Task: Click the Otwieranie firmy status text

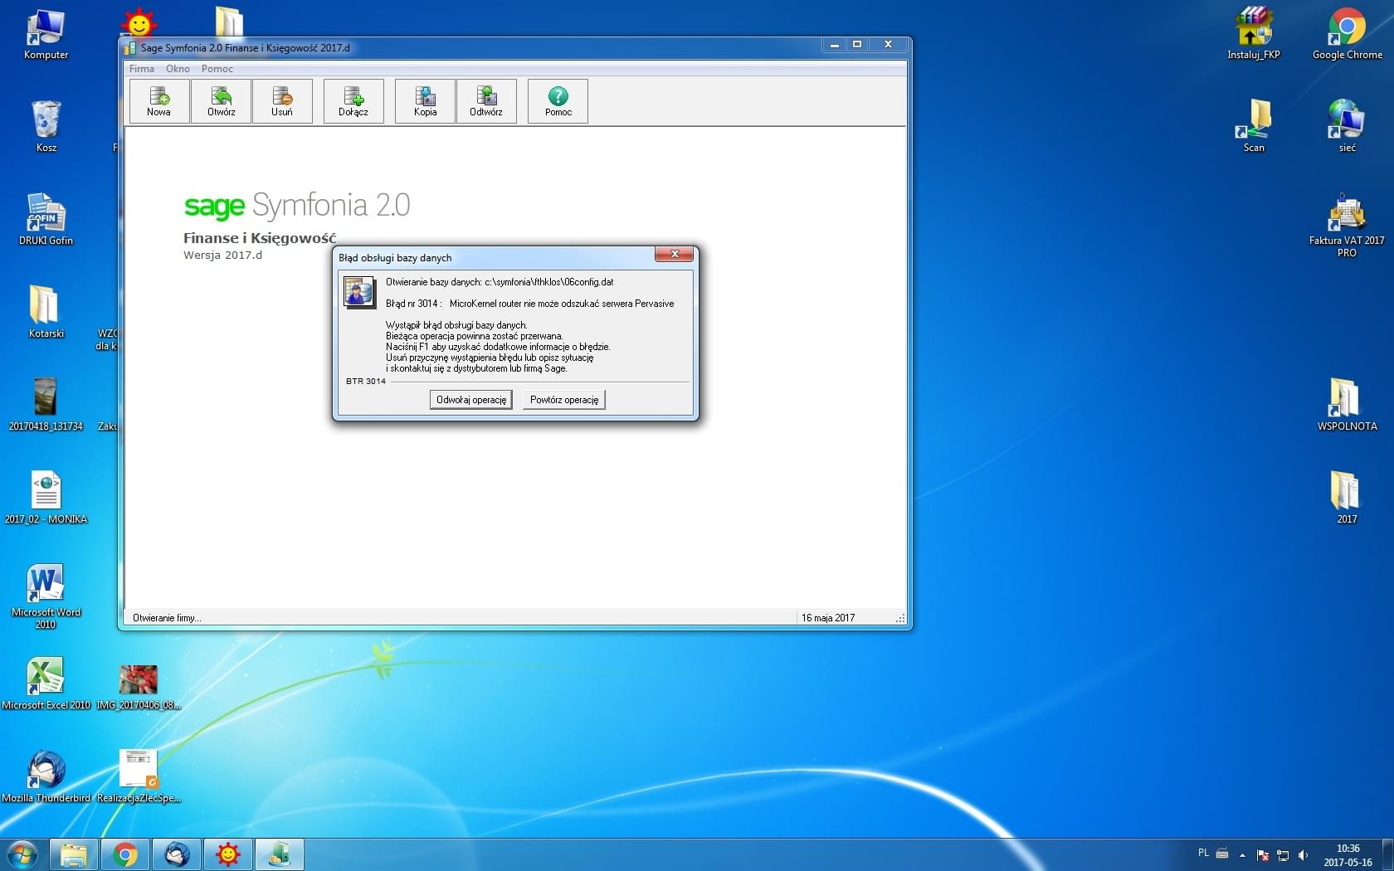Action: [167, 618]
